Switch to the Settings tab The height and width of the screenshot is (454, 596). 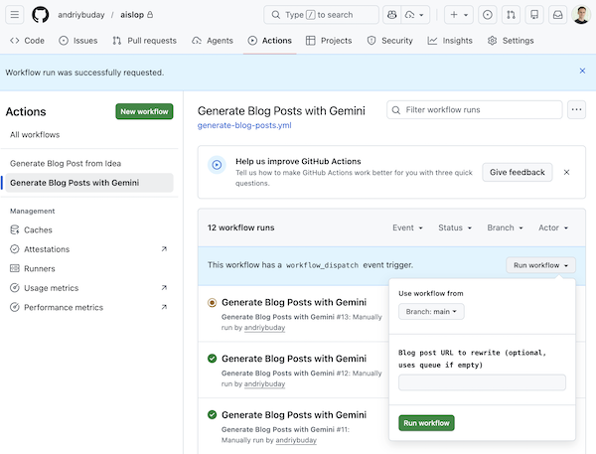[x=511, y=41]
